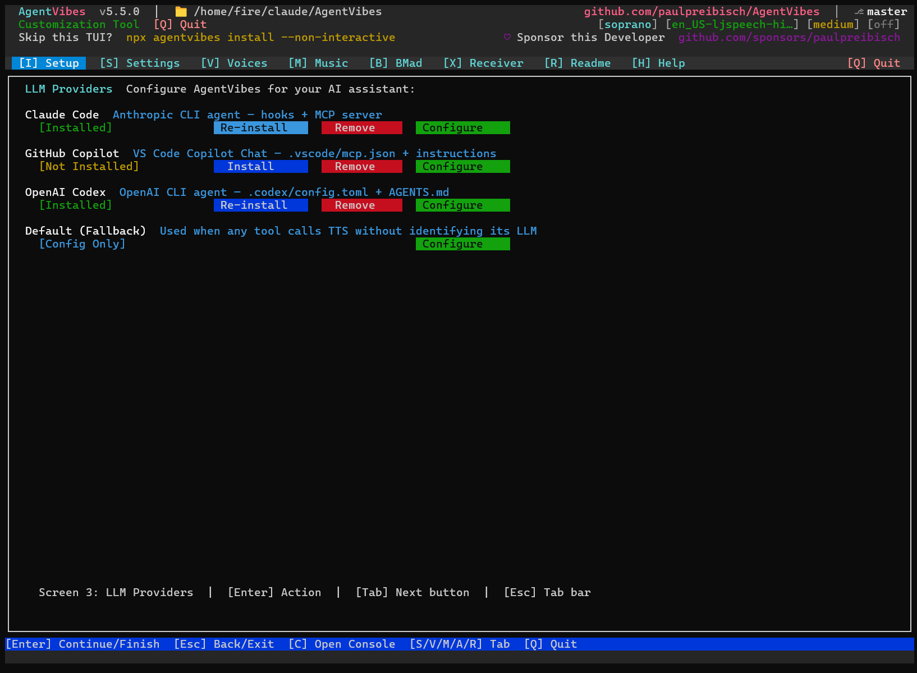
Task: Configure GitHub Copilot provider
Action: point(463,167)
